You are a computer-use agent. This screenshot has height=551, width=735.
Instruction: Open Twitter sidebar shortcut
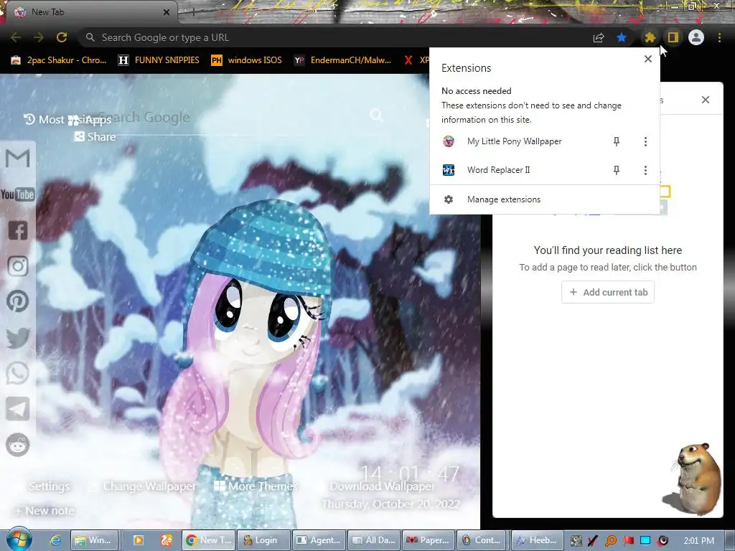pyautogui.click(x=18, y=337)
